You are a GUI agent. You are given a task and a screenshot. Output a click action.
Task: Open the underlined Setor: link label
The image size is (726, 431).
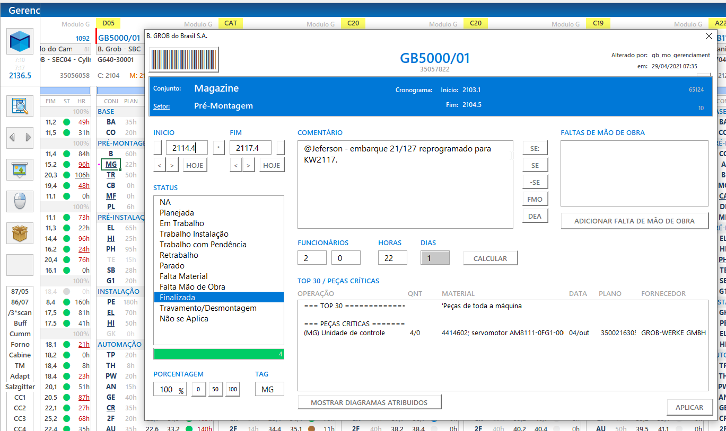[161, 106]
